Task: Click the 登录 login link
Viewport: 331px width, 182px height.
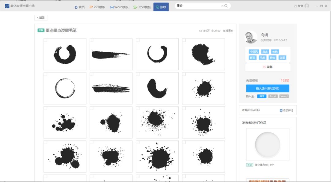Action: [300, 6]
